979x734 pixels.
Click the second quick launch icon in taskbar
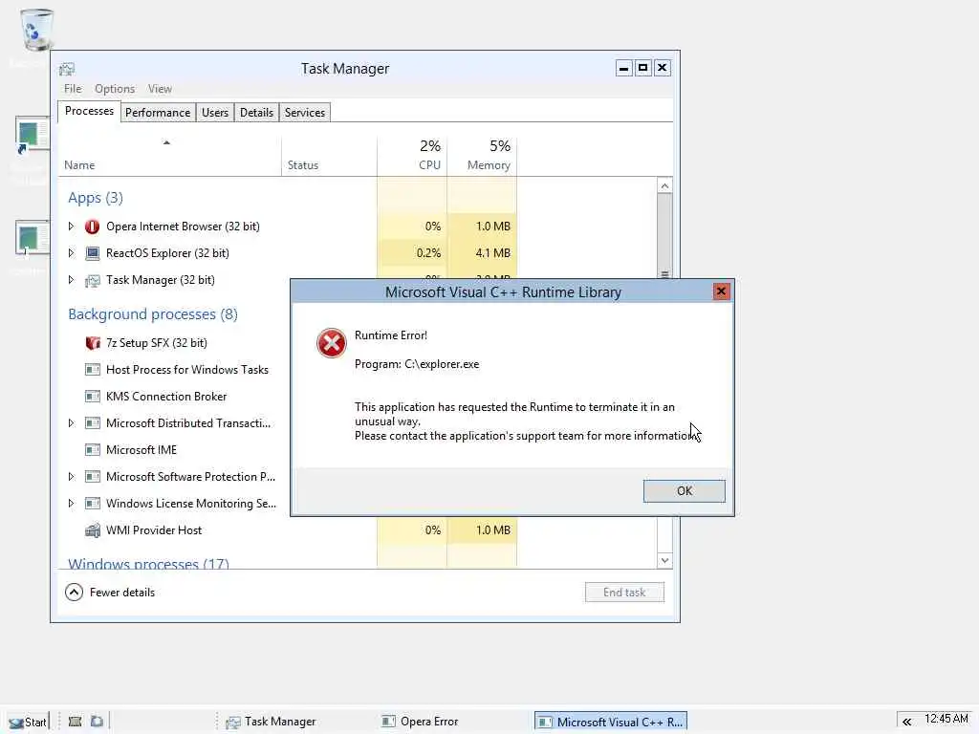pyautogui.click(x=97, y=722)
